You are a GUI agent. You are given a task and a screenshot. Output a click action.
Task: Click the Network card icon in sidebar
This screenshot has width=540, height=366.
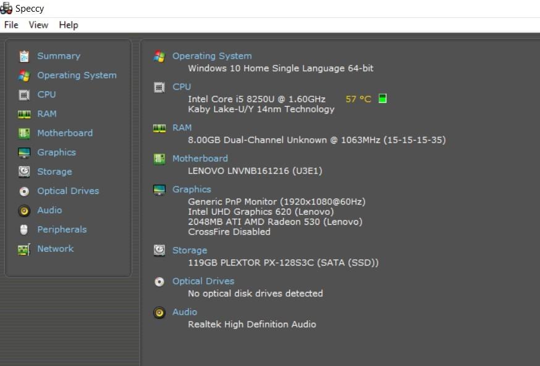click(24, 249)
